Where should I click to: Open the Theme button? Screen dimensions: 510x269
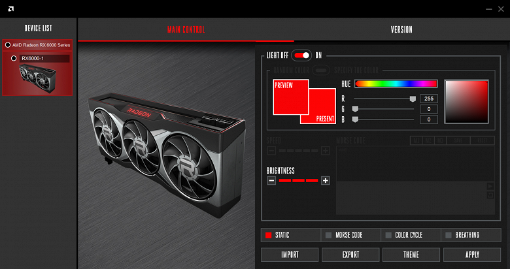411,255
